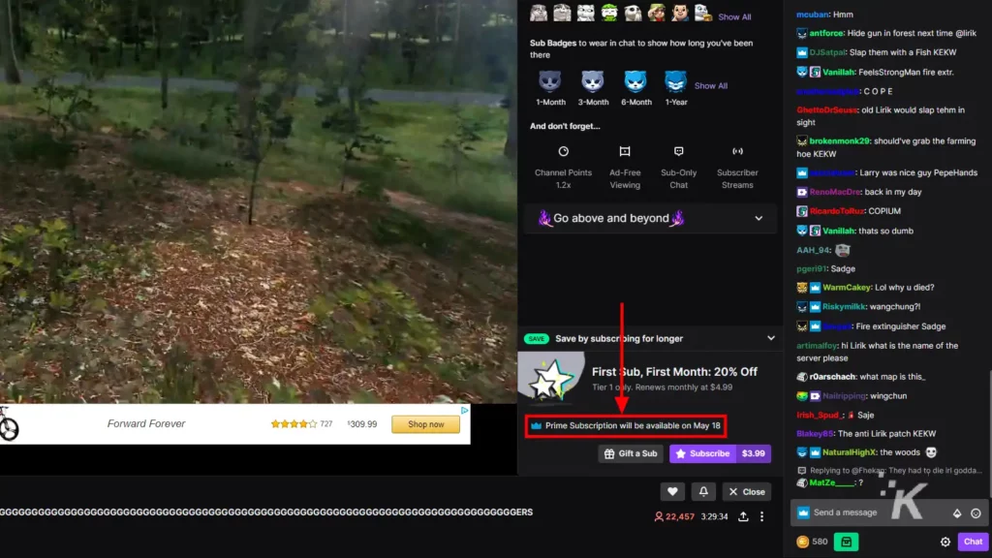Click the Forward Forever ad text

146,424
